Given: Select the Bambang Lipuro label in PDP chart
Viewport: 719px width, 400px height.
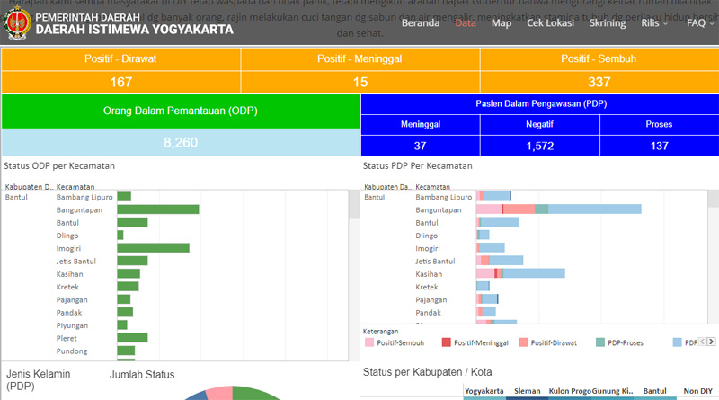Looking at the screenshot, I should tap(443, 197).
